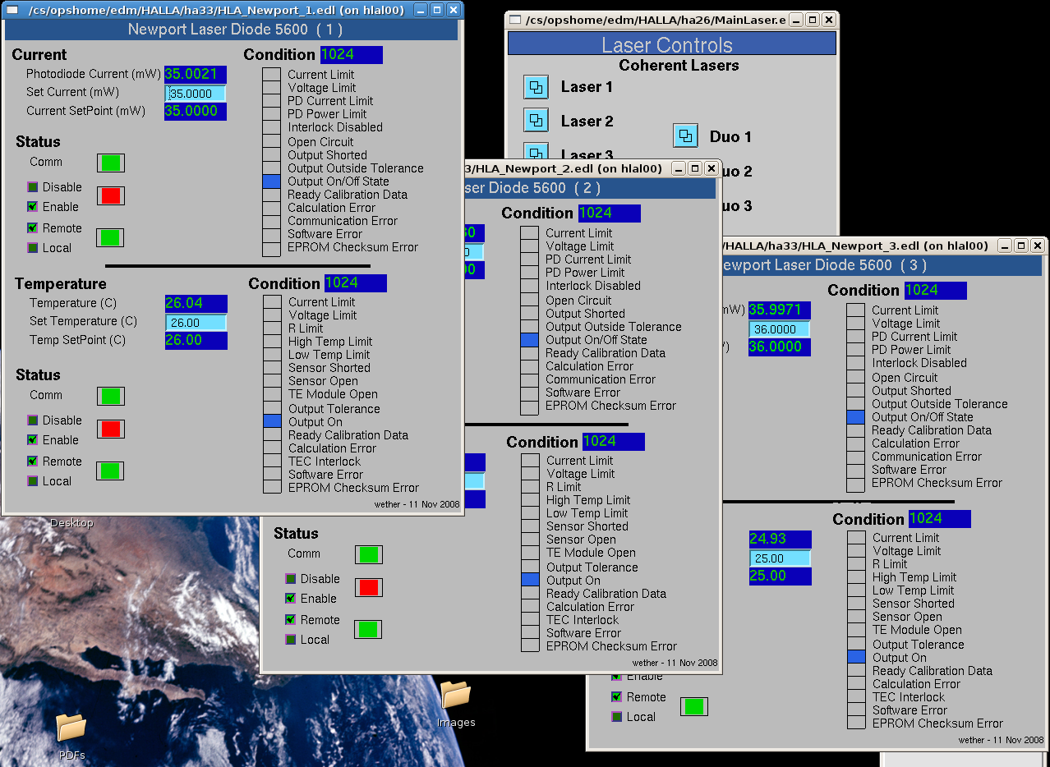Click Output On blue bit in diode 2 window

531,580
